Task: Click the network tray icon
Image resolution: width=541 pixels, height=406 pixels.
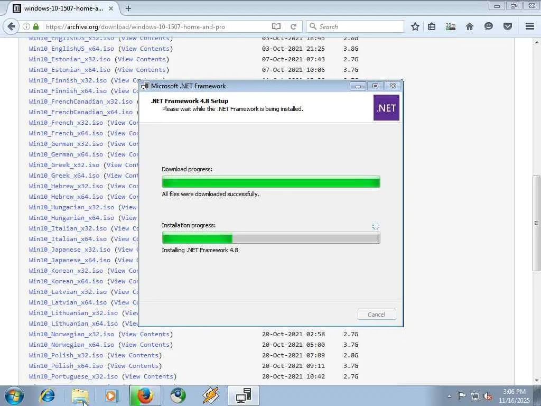Action: (x=475, y=396)
